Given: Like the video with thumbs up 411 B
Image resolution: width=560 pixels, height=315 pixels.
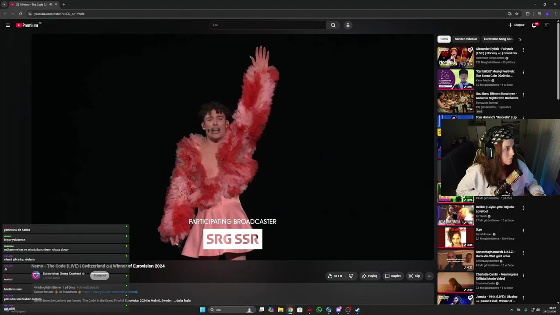Looking at the screenshot, I should 335,276.
